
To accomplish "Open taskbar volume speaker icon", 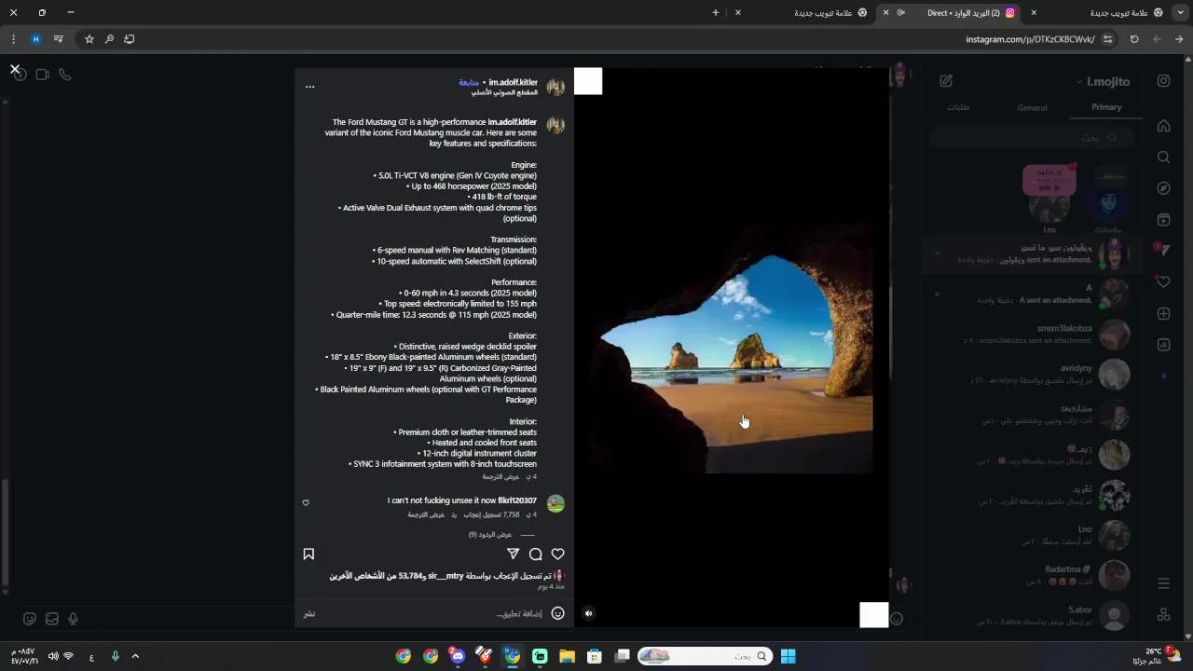I will [52, 656].
